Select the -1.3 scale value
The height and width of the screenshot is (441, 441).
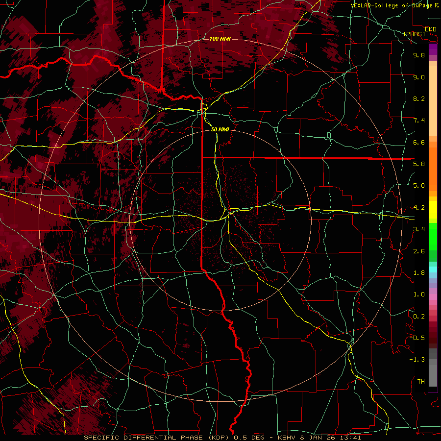[417, 360]
